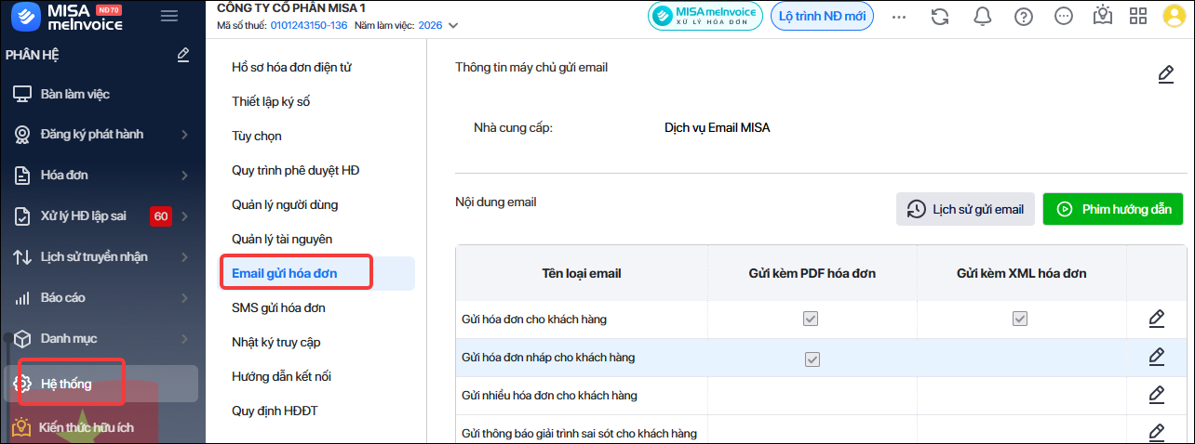Click the notification bell icon
This screenshot has height=444, width=1195.
[982, 16]
